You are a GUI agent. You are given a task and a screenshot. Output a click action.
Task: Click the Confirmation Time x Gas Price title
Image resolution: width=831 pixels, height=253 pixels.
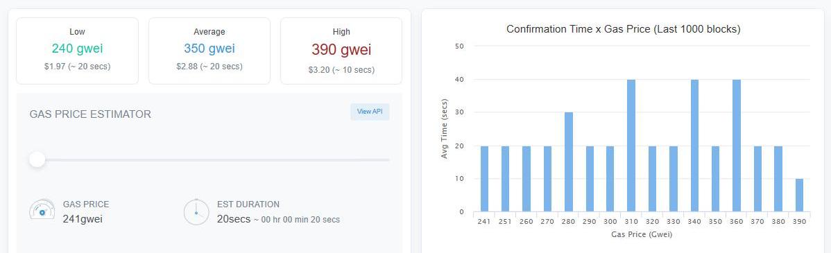623,30
